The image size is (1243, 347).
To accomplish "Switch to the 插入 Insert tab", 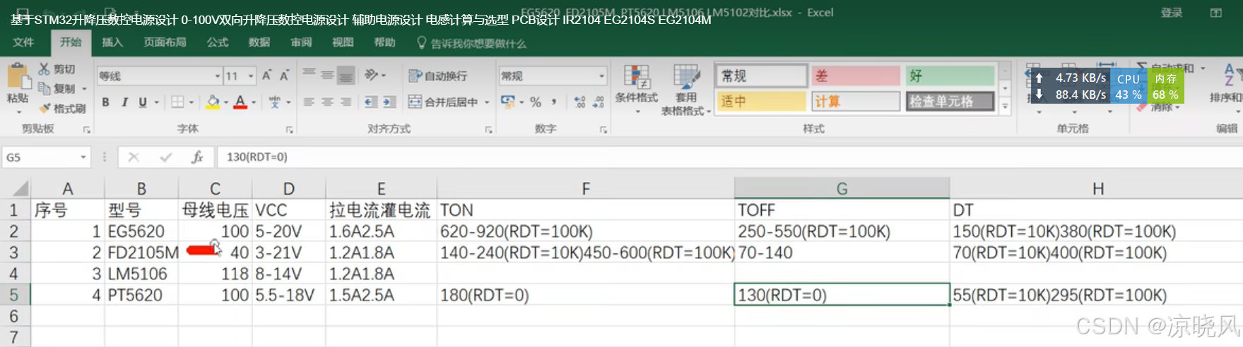I will (112, 42).
